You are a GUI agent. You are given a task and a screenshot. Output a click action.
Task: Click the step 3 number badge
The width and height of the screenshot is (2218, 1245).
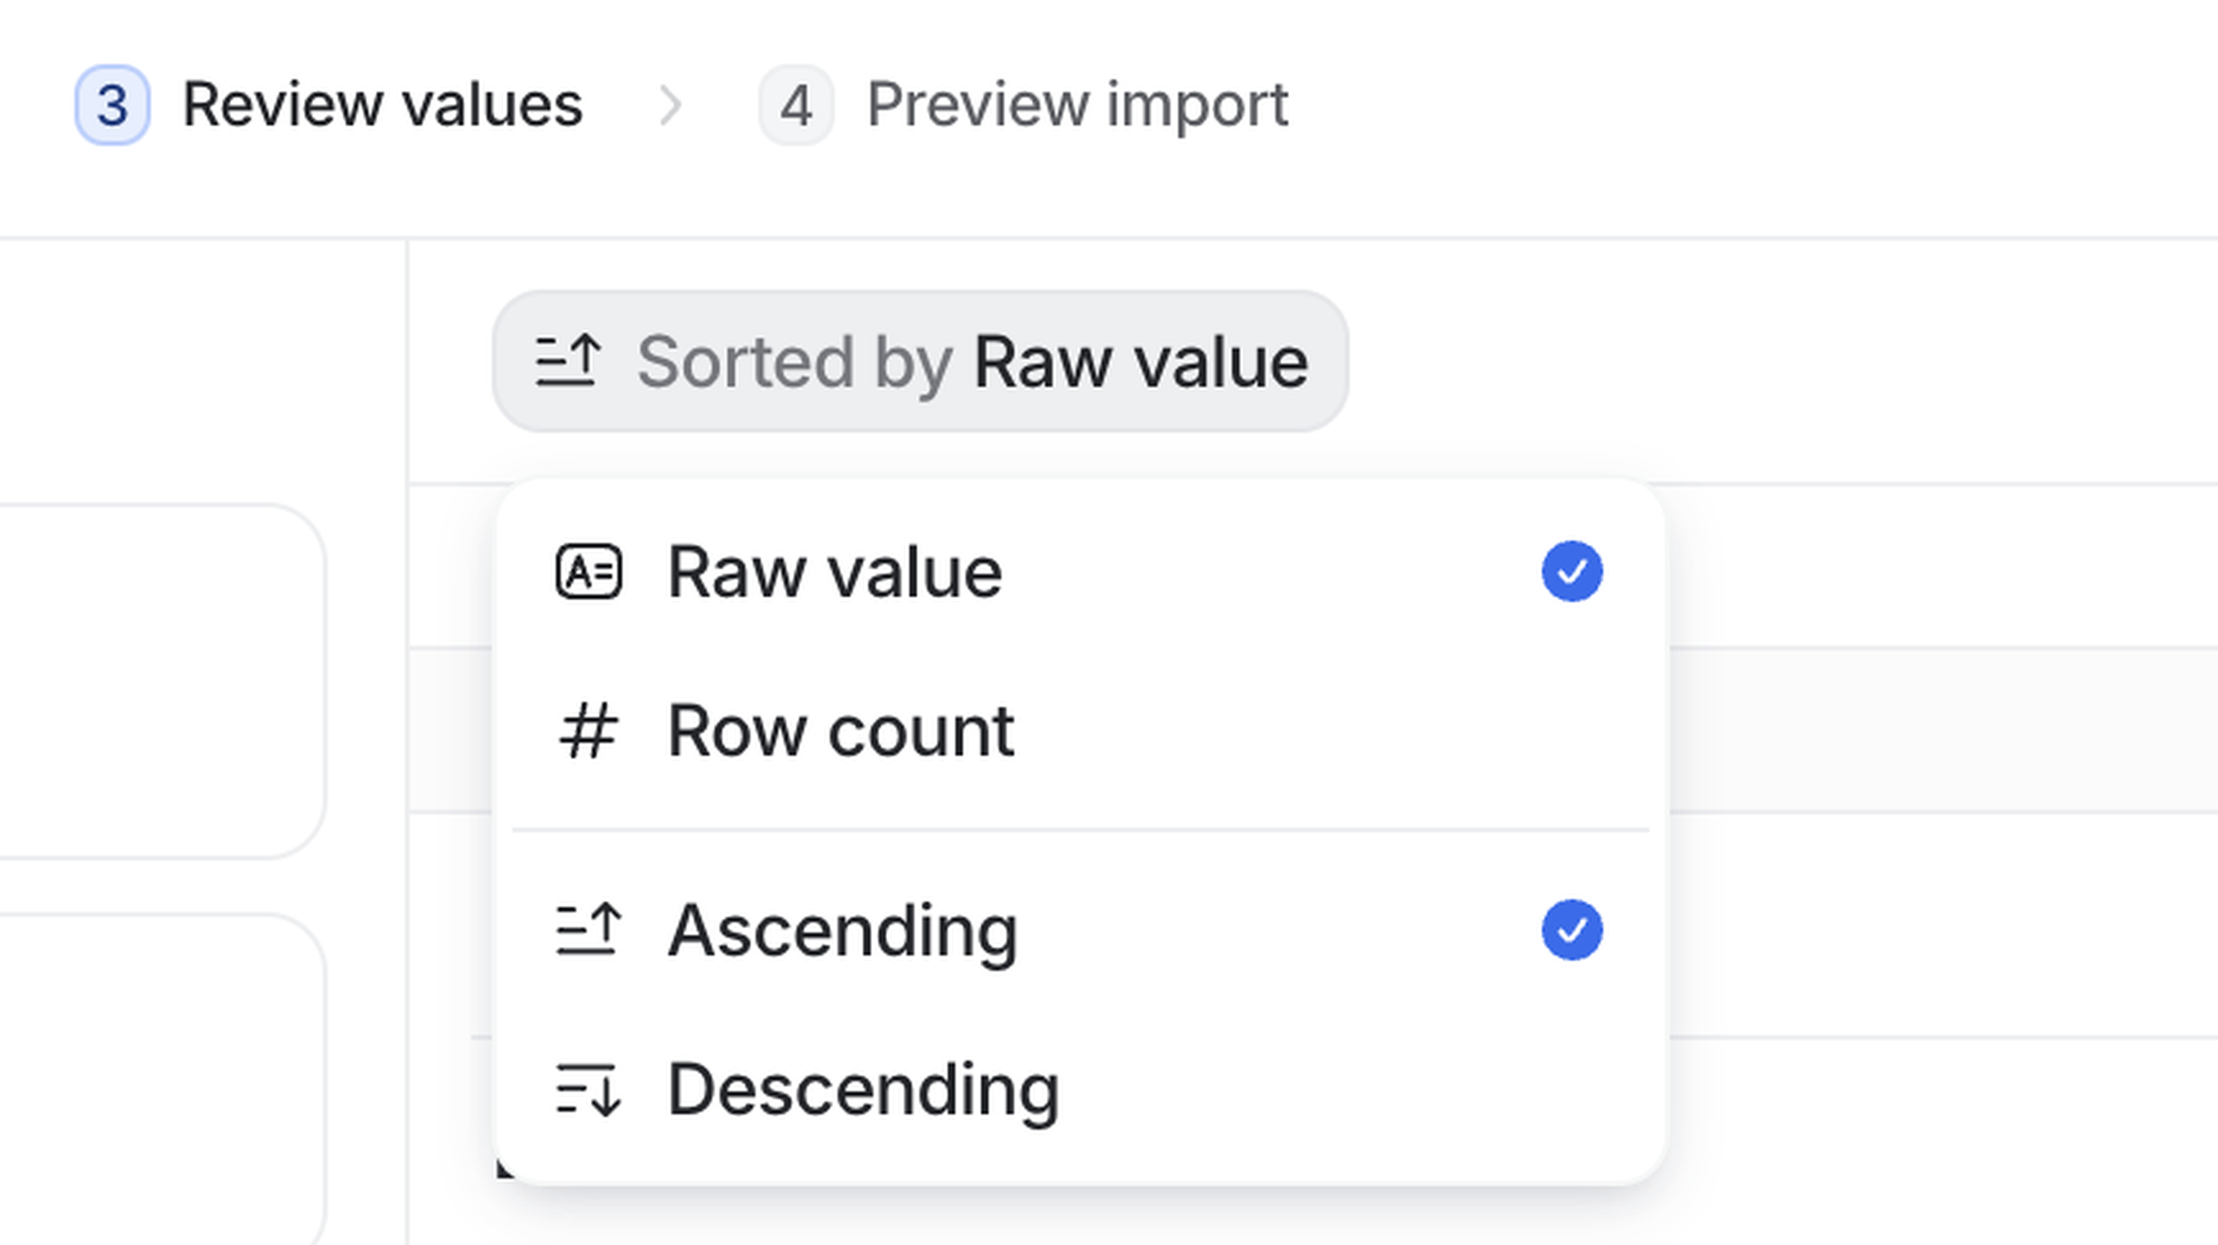[112, 105]
